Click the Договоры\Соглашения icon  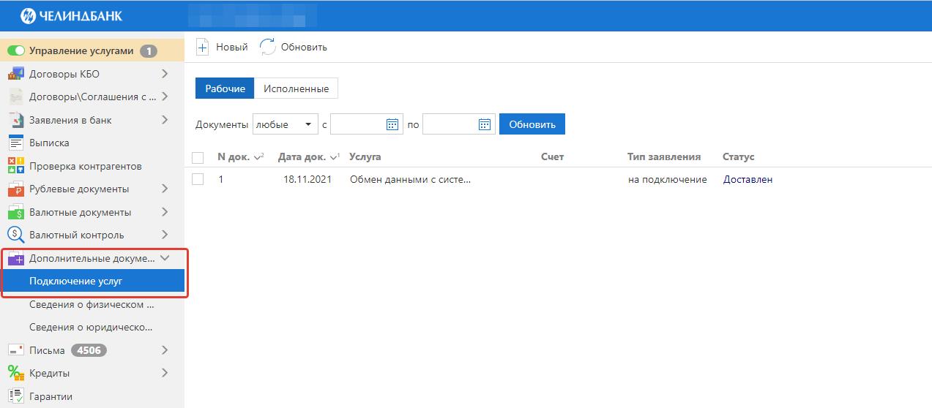pyautogui.click(x=16, y=97)
